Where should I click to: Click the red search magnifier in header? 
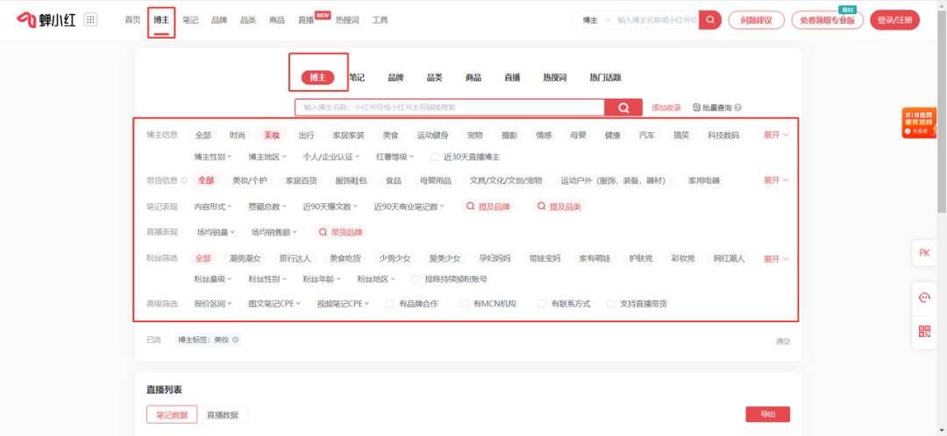coord(710,20)
